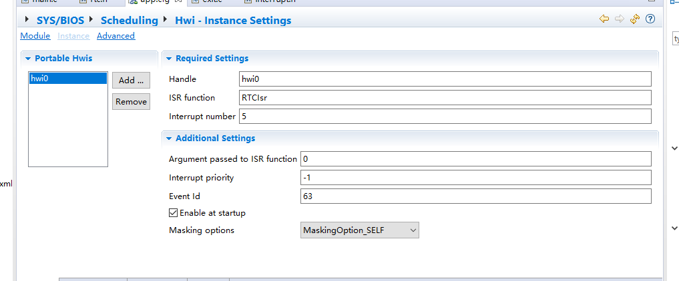Click the ISR function input field
The height and width of the screenshot is (281, 679).
coord(445,98)
